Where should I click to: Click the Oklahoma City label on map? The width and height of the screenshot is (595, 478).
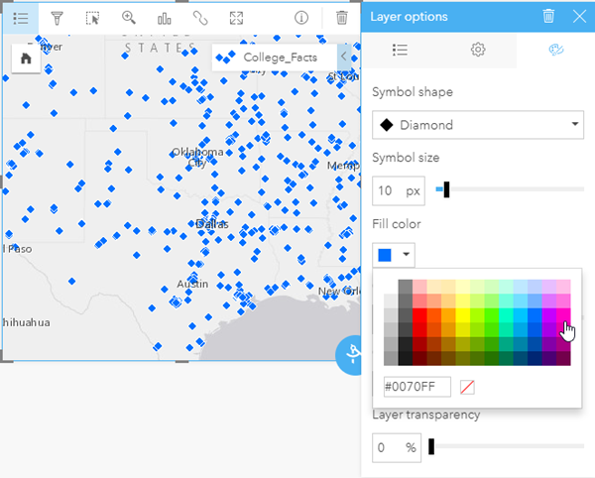point(197,157)
